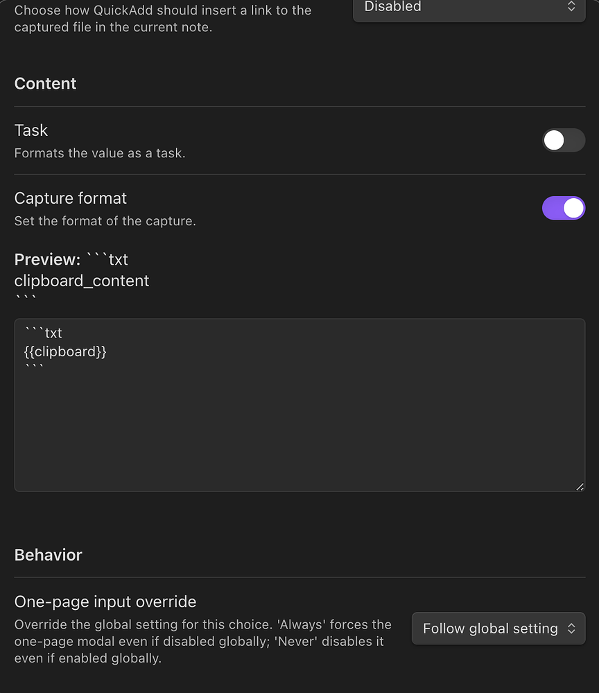
Task: Click the ```txt line in the format editor
Action: 43,333
